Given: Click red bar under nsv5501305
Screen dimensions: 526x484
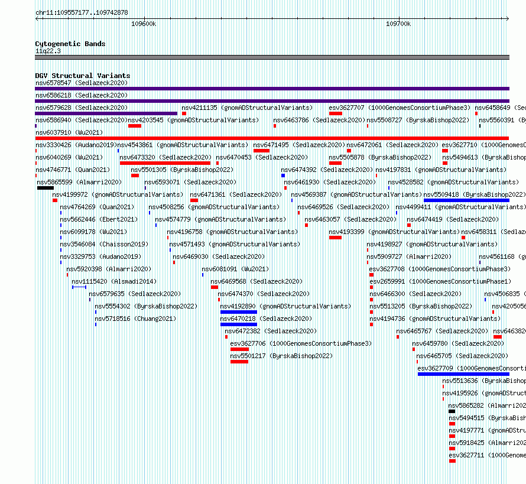Looking at the screenshot, I should click(x=135, y=176).
